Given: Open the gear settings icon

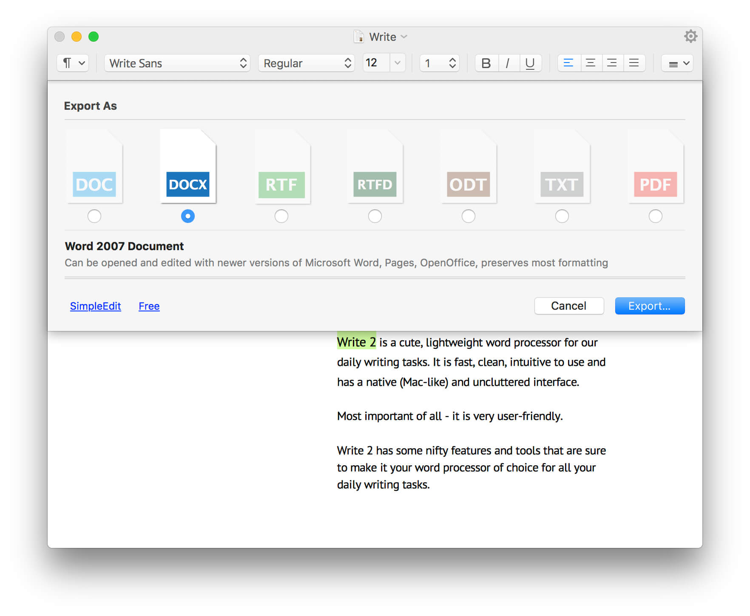Looking at the screenshot, I should point(690,36).
